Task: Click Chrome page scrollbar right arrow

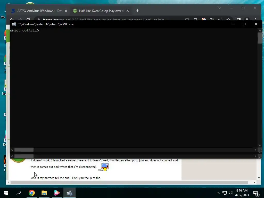Action: click(254, 182)
